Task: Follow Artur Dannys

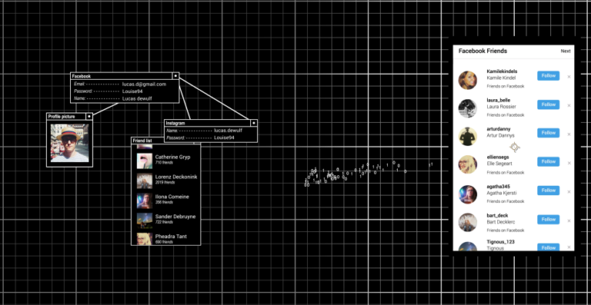Action: pos(549,133)
